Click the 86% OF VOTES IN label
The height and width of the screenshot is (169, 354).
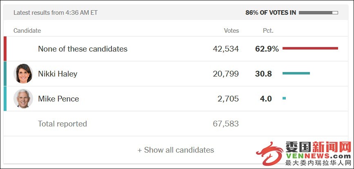pyautogui.click(x=271, y=13)
